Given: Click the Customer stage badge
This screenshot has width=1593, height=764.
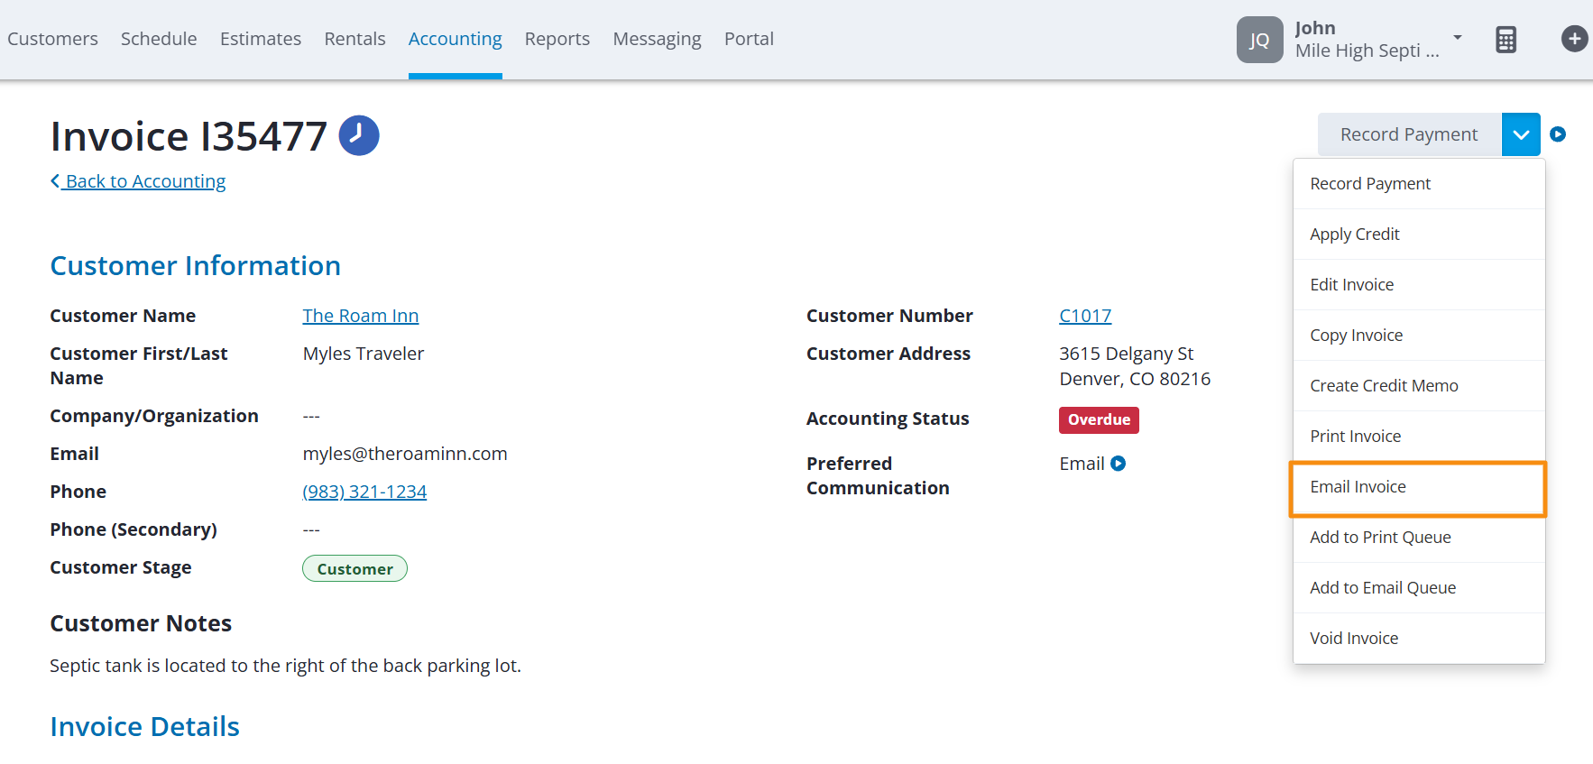Looking at the screenshot, I should tap(355, 568).
